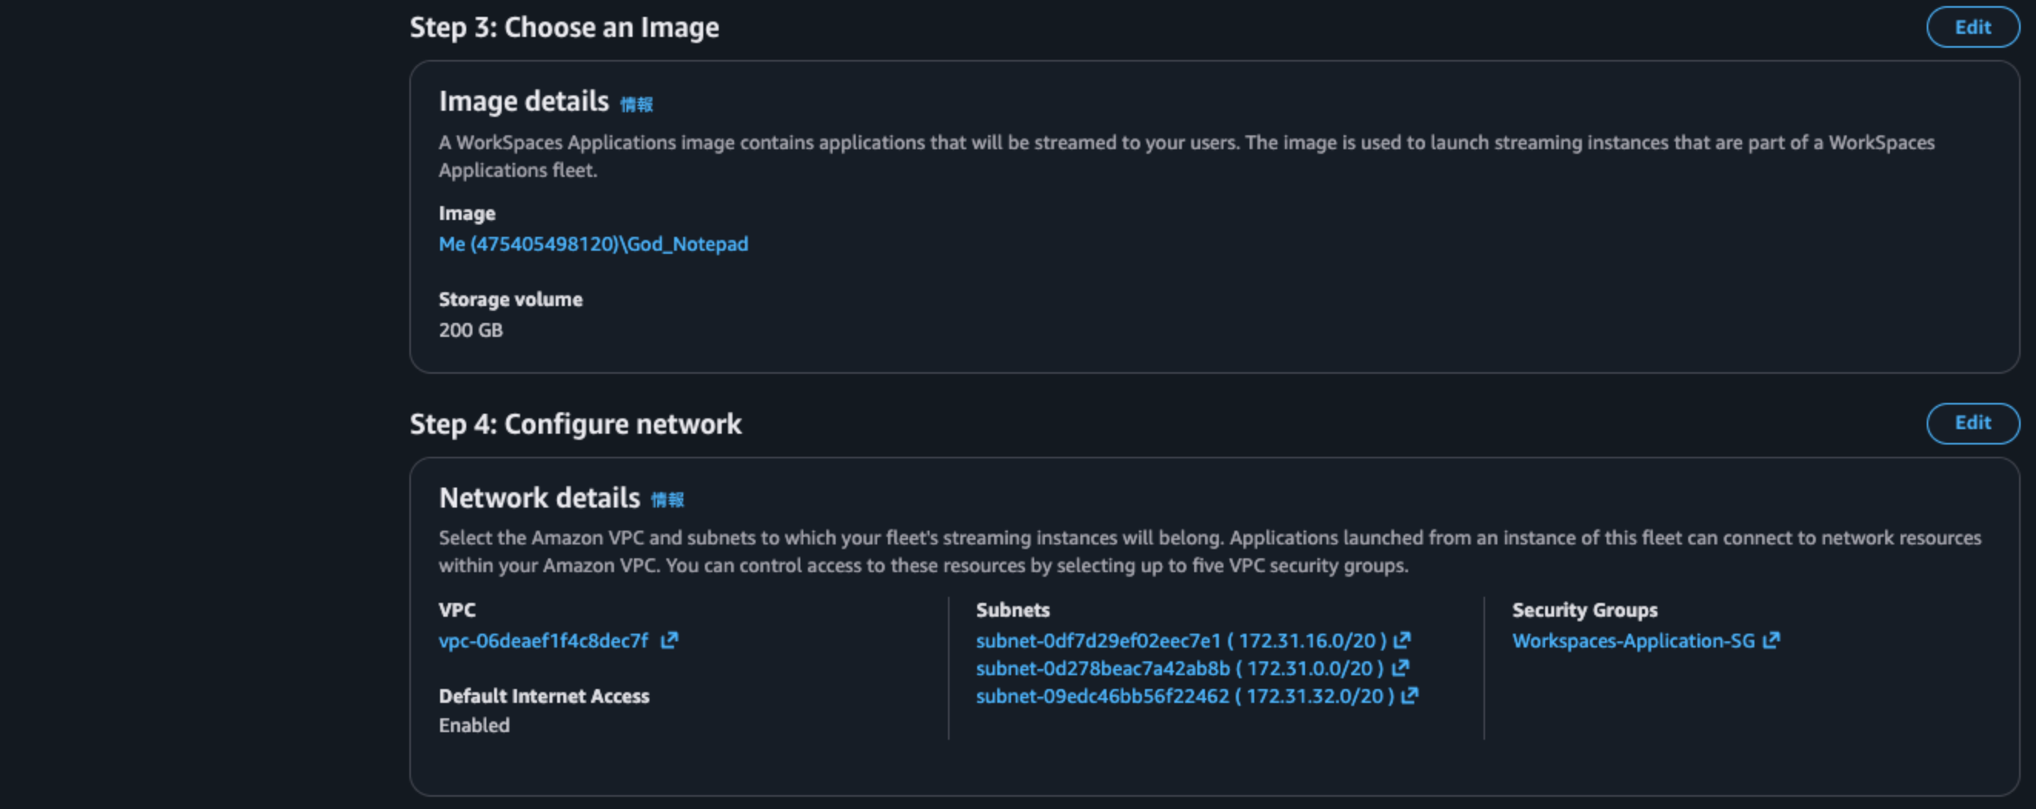
Task: Click the Step 3: Choose an Image heading
Action: click(564, 28)
